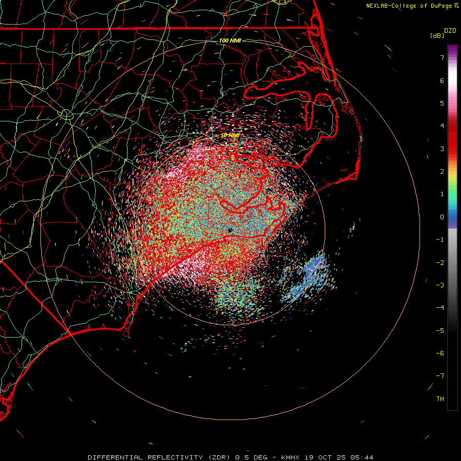The width and height of the screenshot is (461, 461).
Task: Click the 4 value on the color scale
Action: pos(442,126)
